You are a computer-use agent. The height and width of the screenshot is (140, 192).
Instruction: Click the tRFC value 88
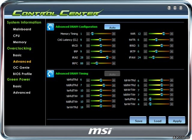click(x=82, y=63)
